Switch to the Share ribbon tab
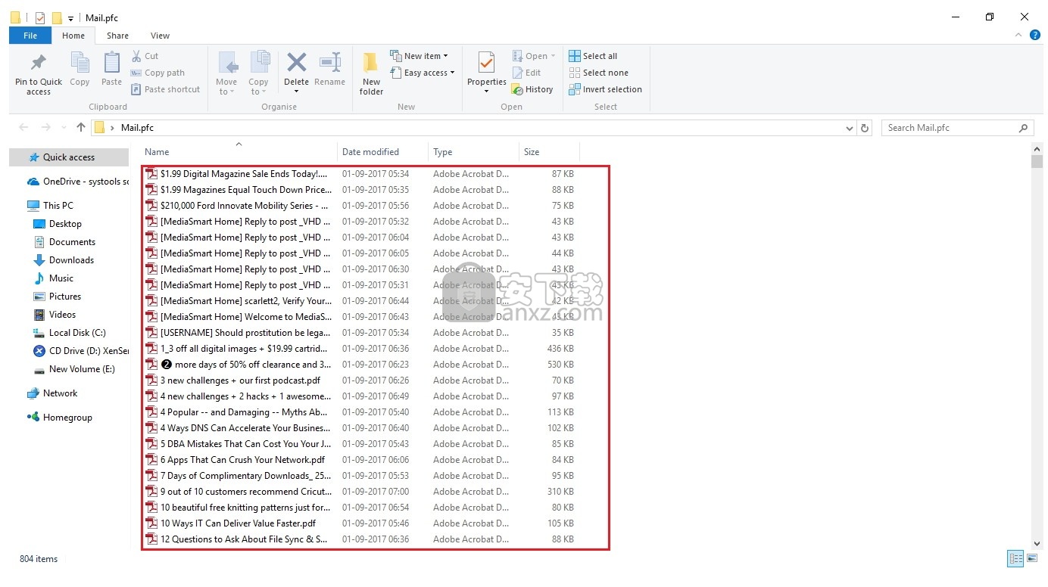1048x587 pixels. [x=117, y=36]
